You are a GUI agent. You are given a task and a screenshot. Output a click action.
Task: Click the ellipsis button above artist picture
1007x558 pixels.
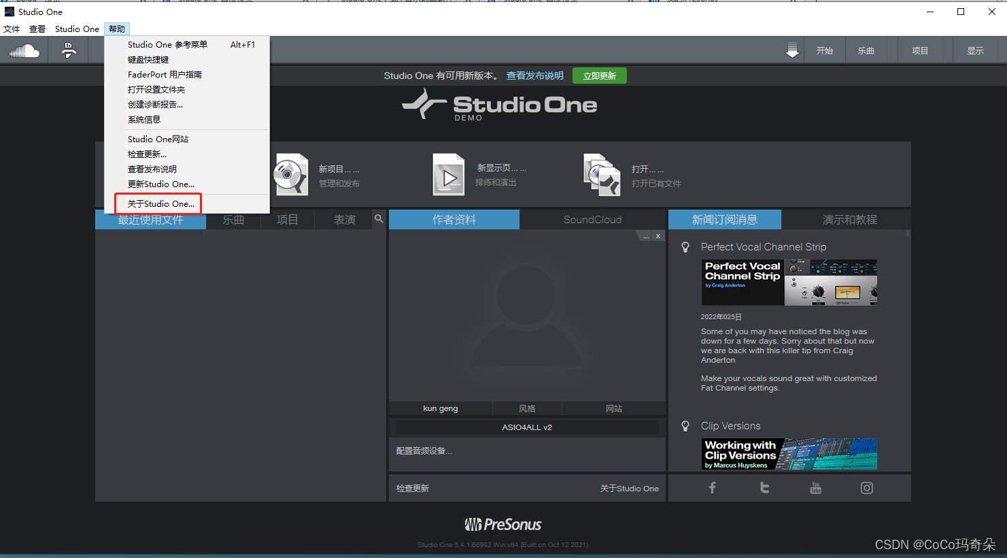(645, 236)
